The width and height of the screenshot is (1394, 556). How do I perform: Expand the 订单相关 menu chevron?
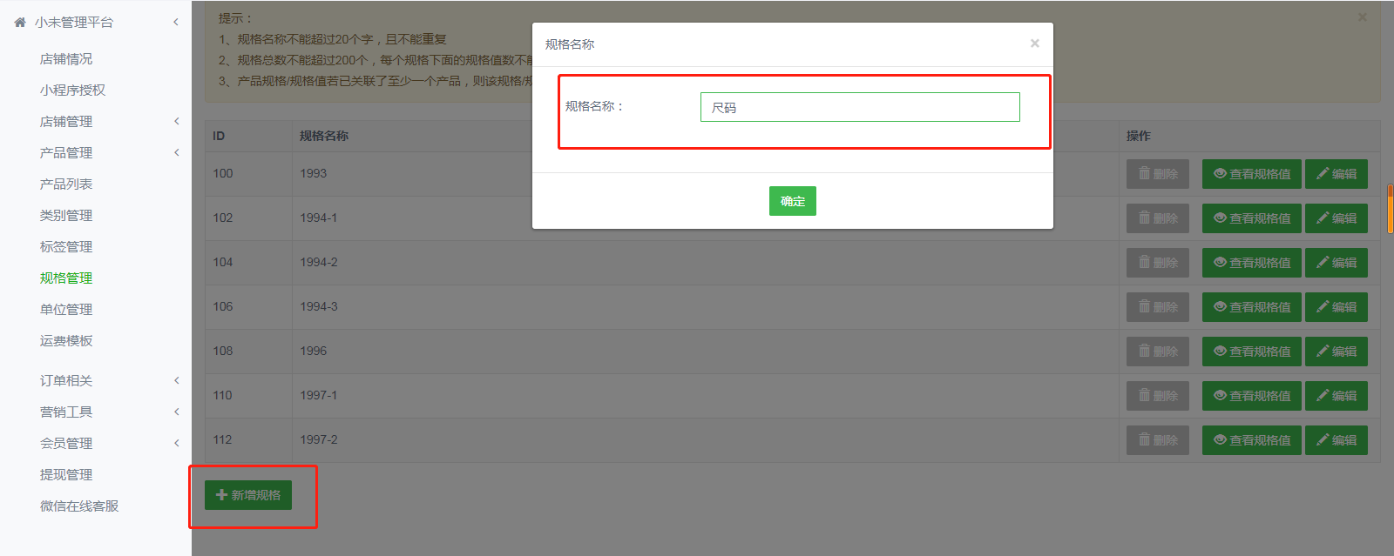click(176, 381)
